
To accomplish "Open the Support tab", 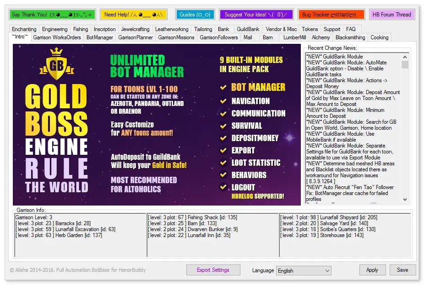I will 332,29.
